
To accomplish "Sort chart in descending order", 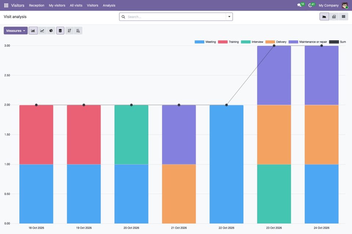I will pos(69,31).
